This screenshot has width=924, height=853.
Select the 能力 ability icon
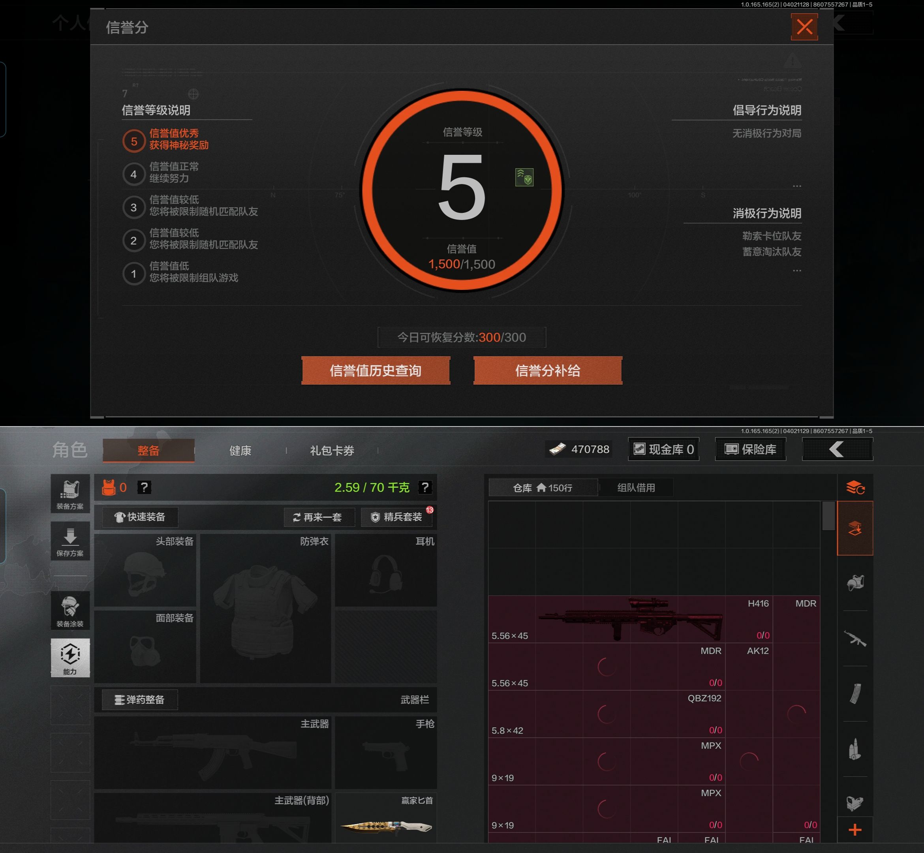(x=70, y=658)
